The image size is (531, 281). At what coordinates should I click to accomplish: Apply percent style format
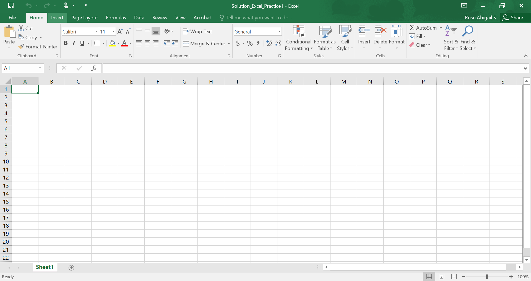coord(250,43)
